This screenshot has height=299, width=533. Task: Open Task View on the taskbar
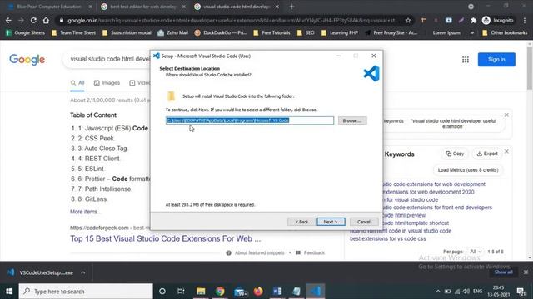coord(181,292)
